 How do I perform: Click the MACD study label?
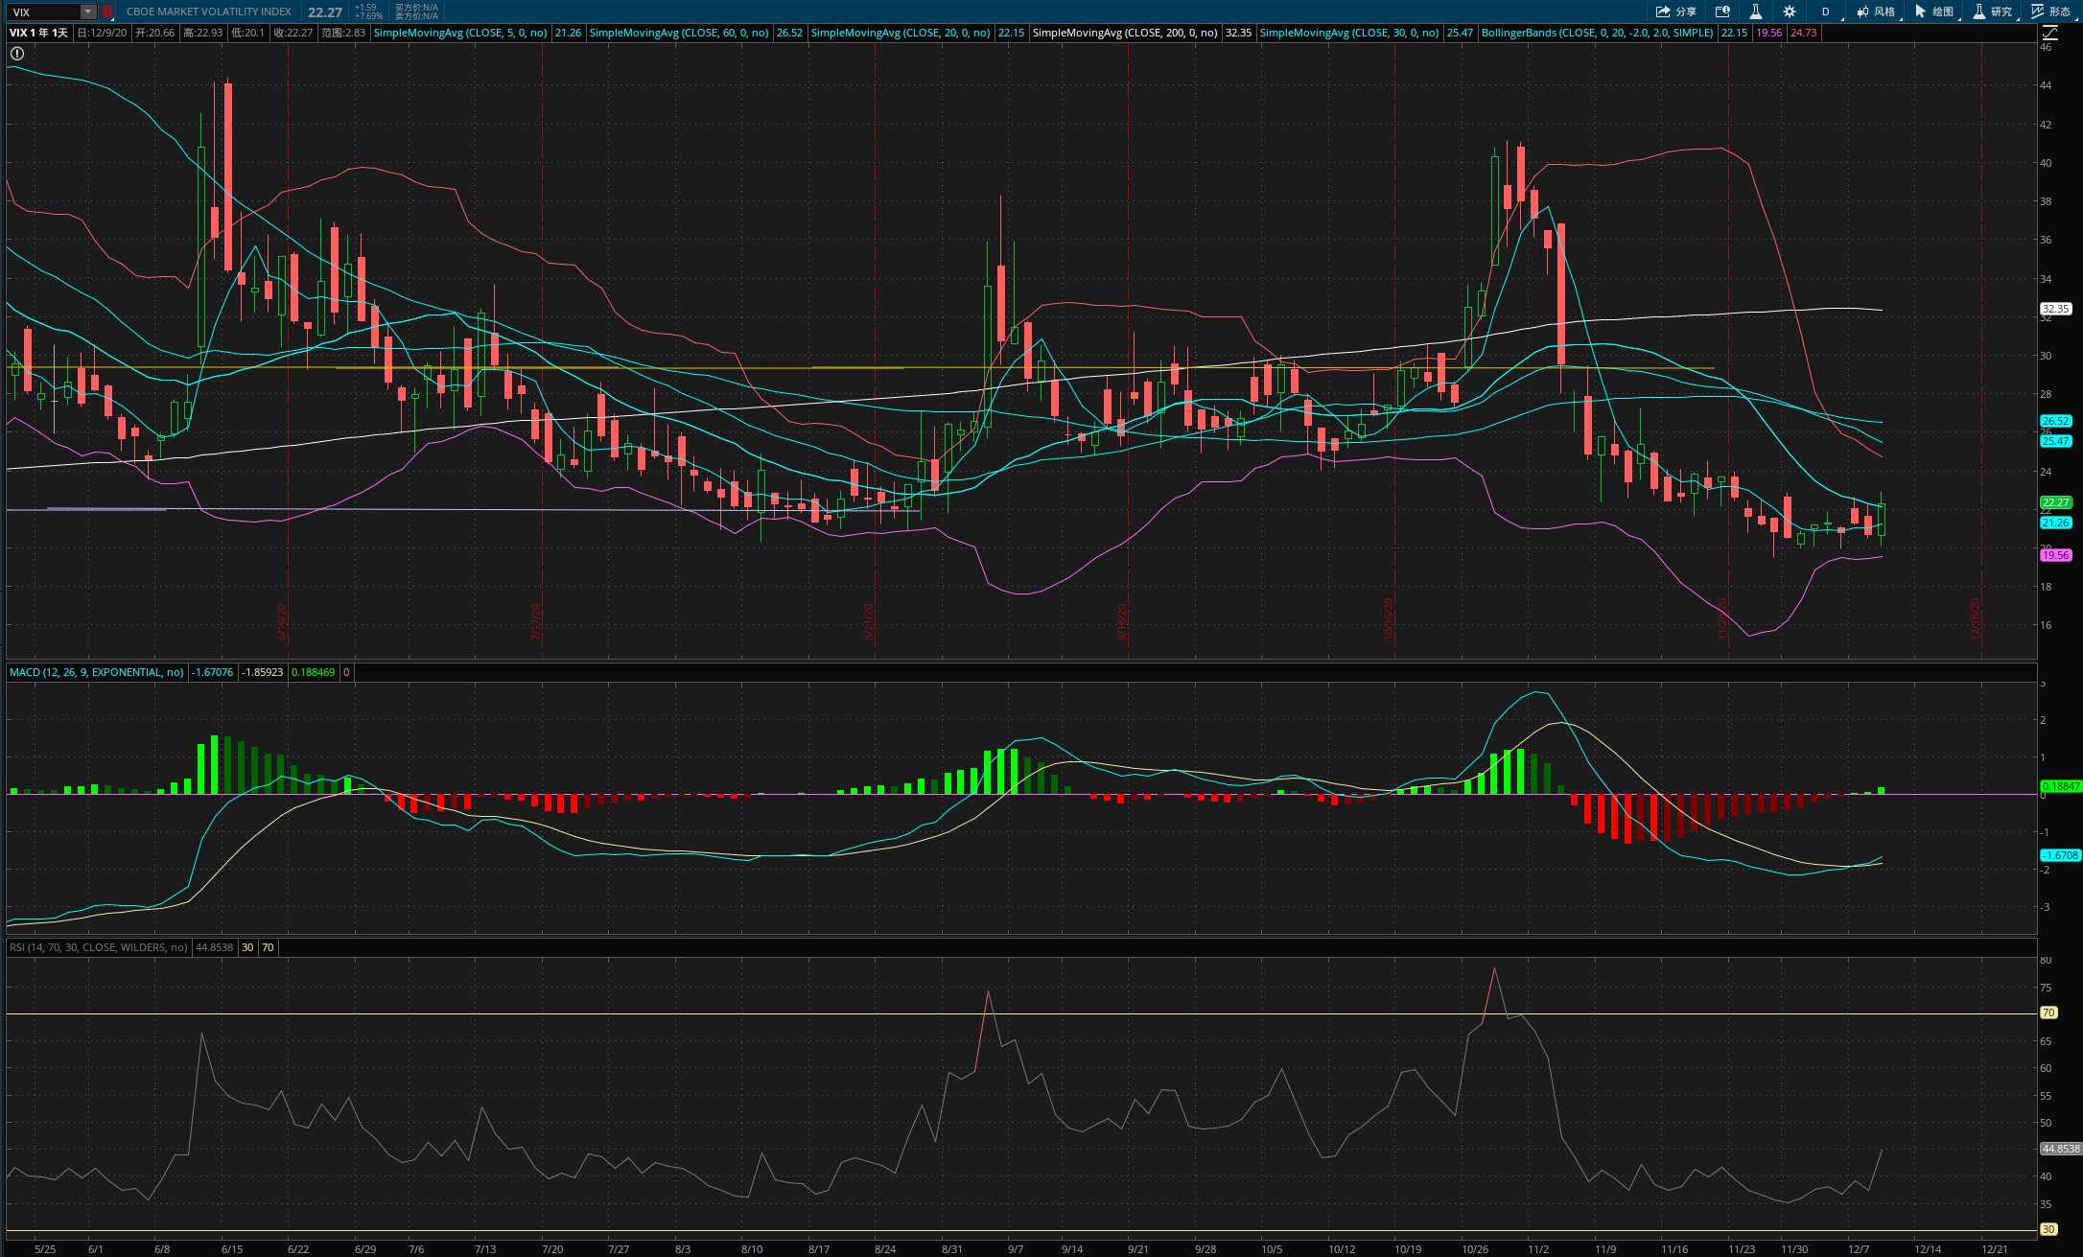click(96, 672)
